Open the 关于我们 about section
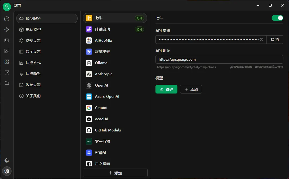Screen dimensions: 289x179 point(47,96)
